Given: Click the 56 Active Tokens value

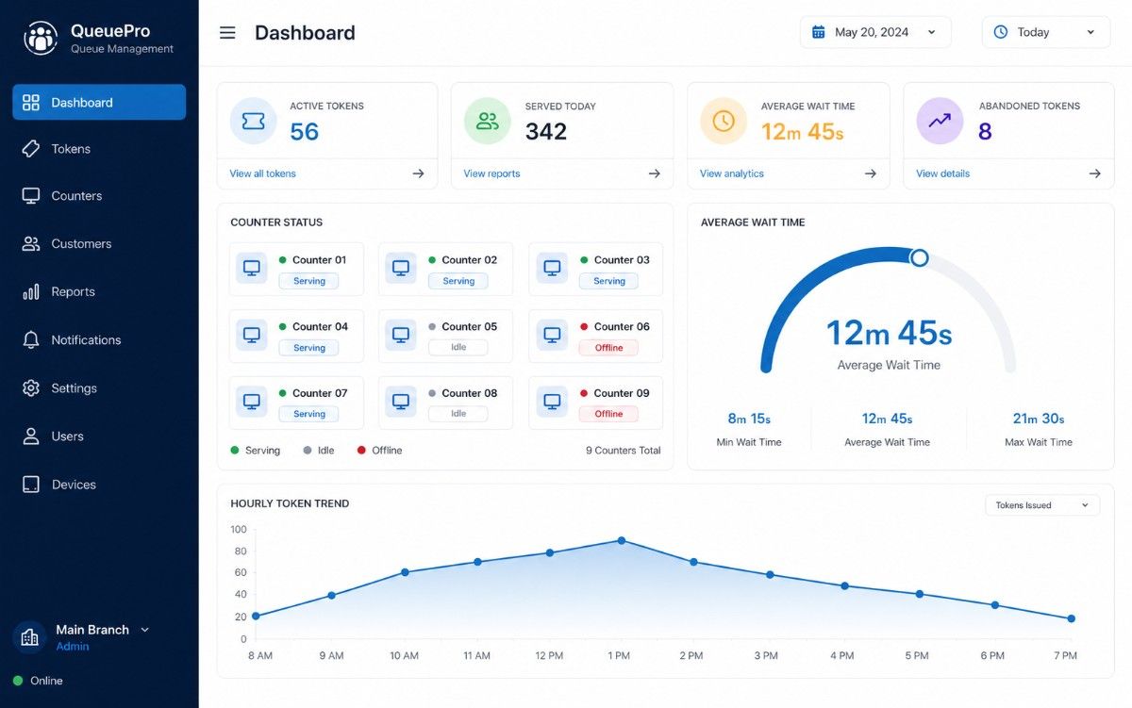Looking at the screenshot, I should 304,132.
